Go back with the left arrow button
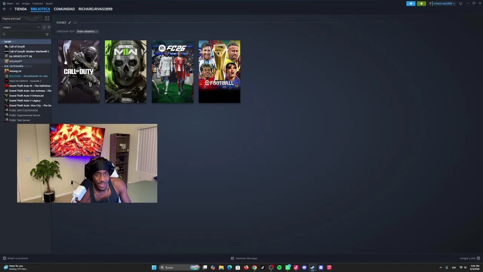 [x=4, y=9]
